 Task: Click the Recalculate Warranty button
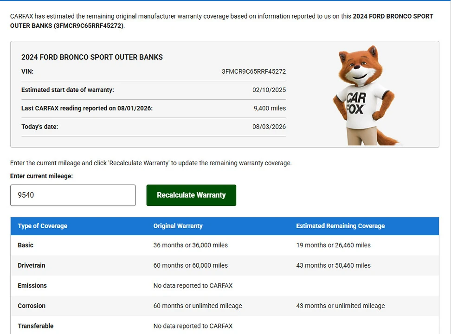coord(191,195)
